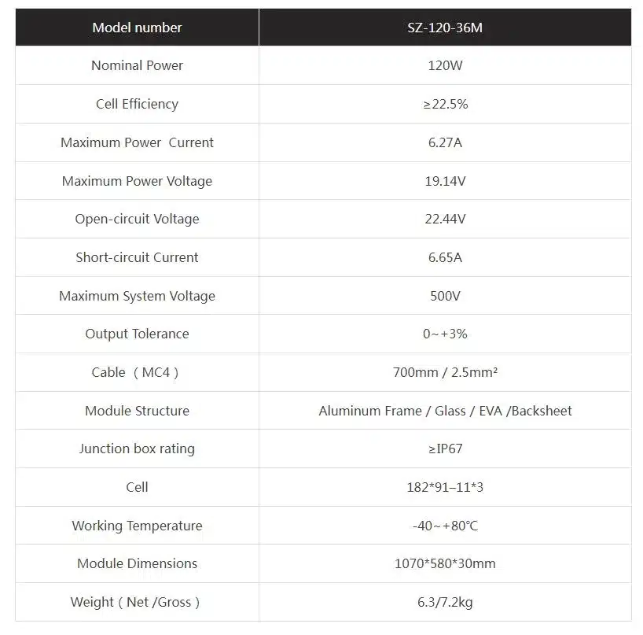Select the 182*91–11*3 cell value

(445, 487)
